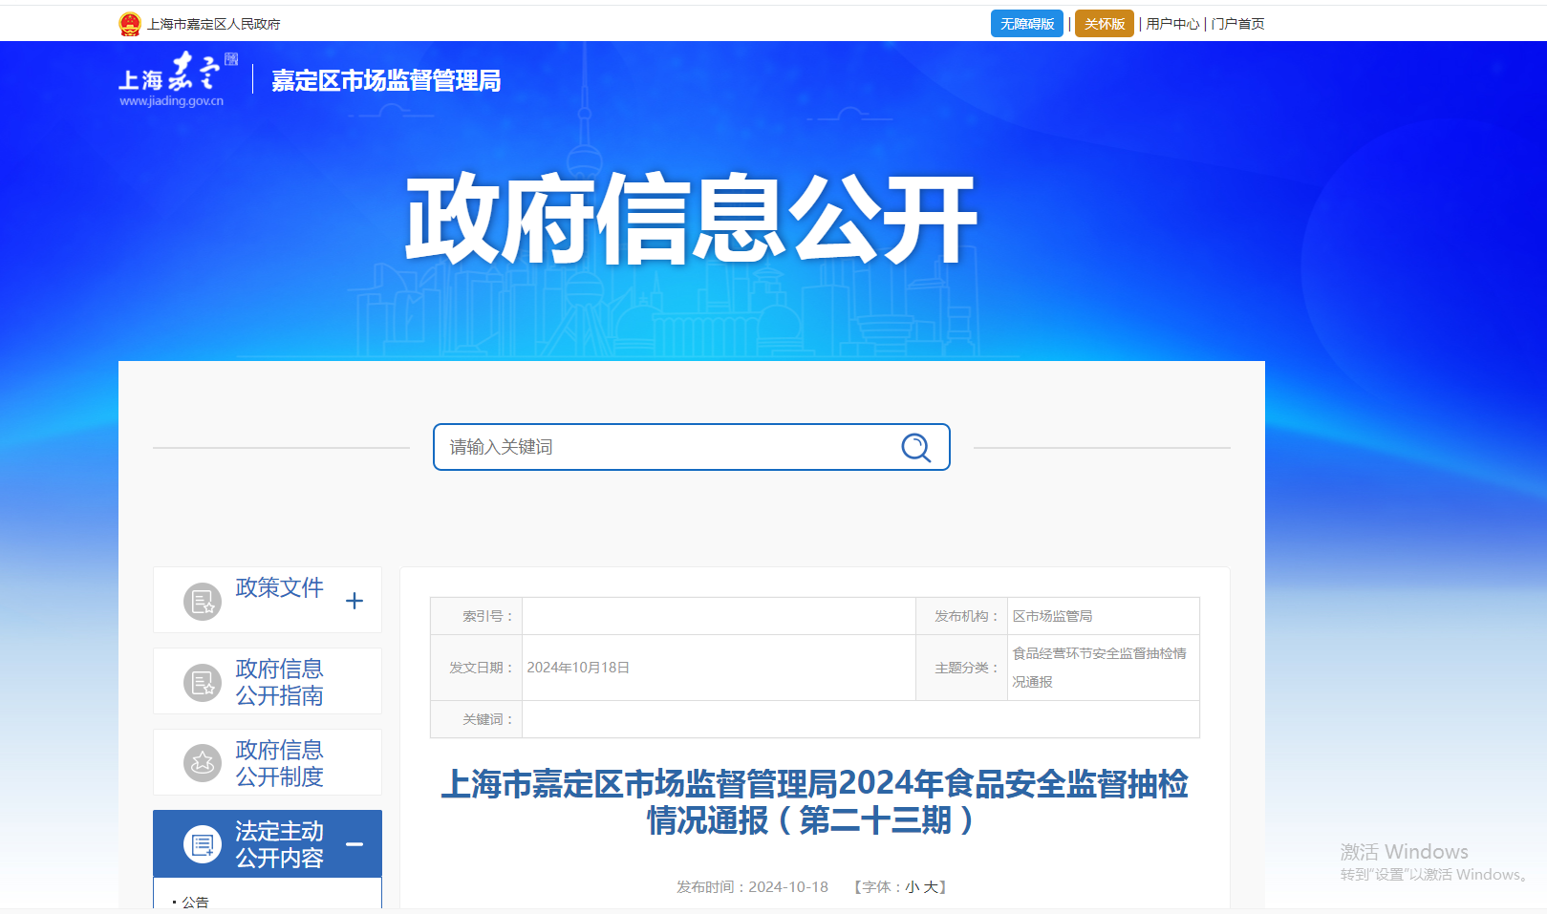
Task: Set font size to 小
Action: tap(912, 887)
